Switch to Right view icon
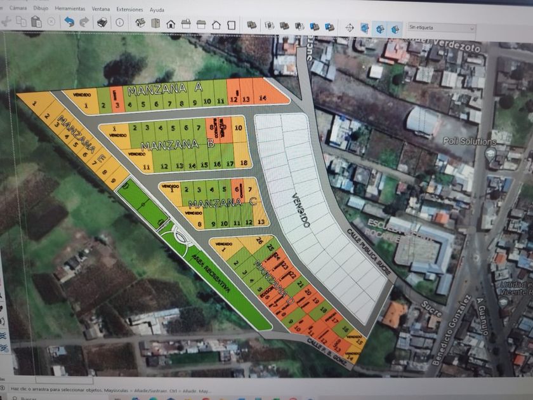This screenshot has height=400, width=533. [x=186, y=24]
